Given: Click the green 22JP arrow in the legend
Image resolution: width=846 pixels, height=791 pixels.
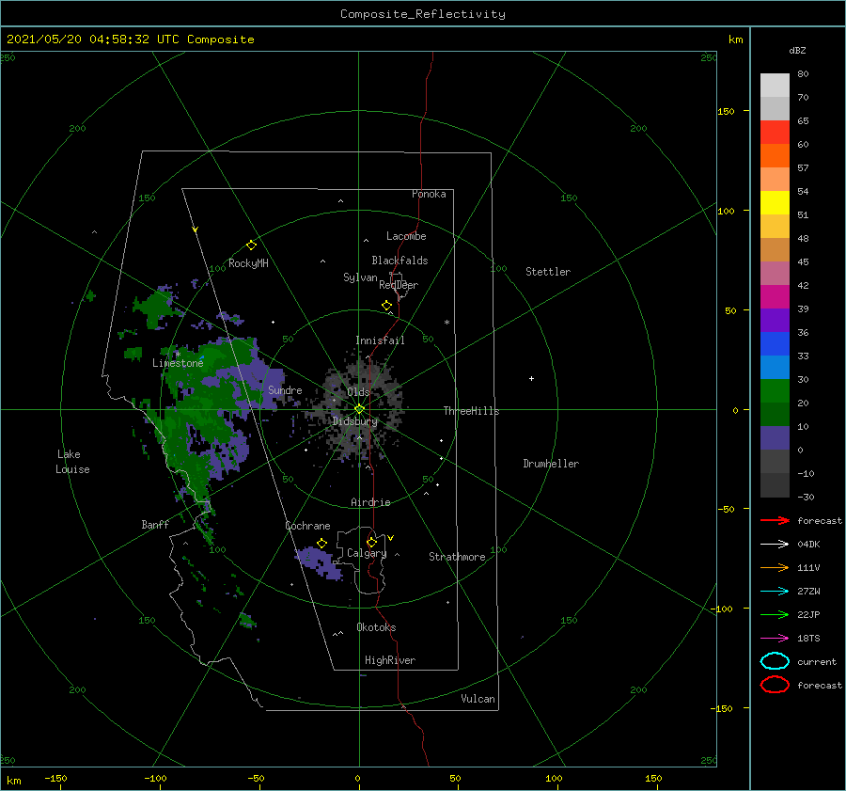Looking at the screenshot, I should (775, 614).
